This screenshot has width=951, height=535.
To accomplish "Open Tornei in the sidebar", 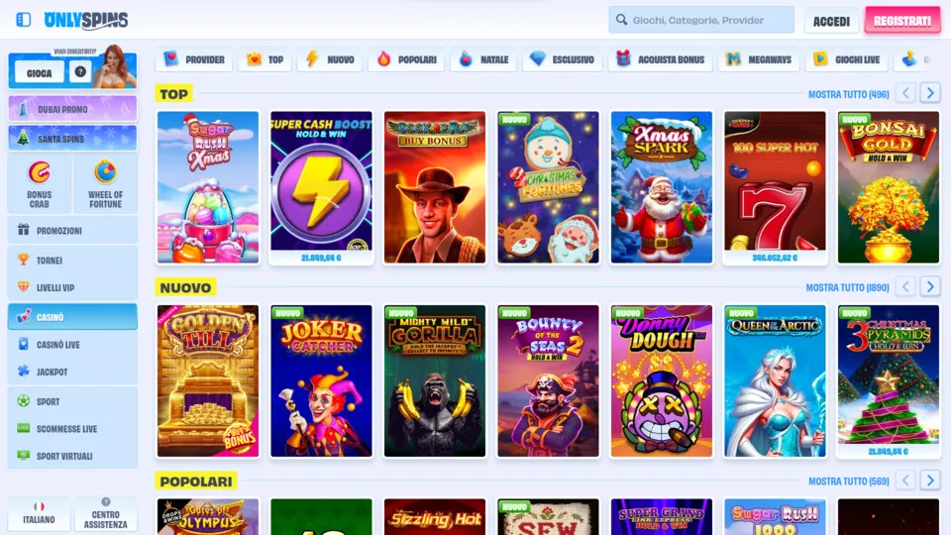I will pyautogui.click(x=72, y=261).
